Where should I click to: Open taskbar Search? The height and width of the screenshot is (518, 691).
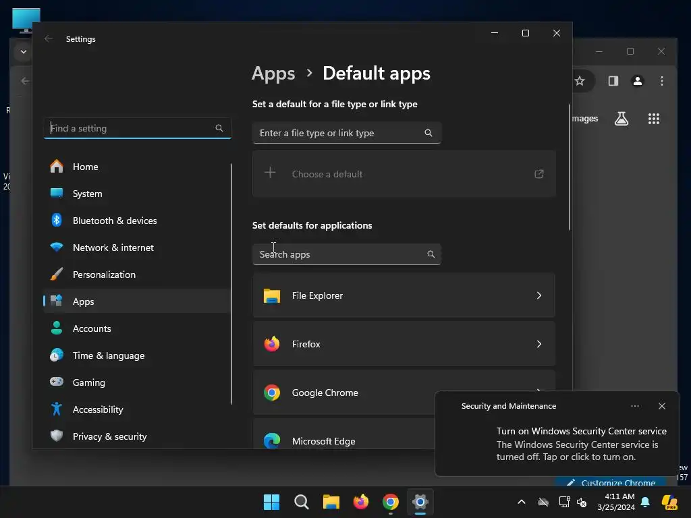pyautogui.click(x=302, y=502)
